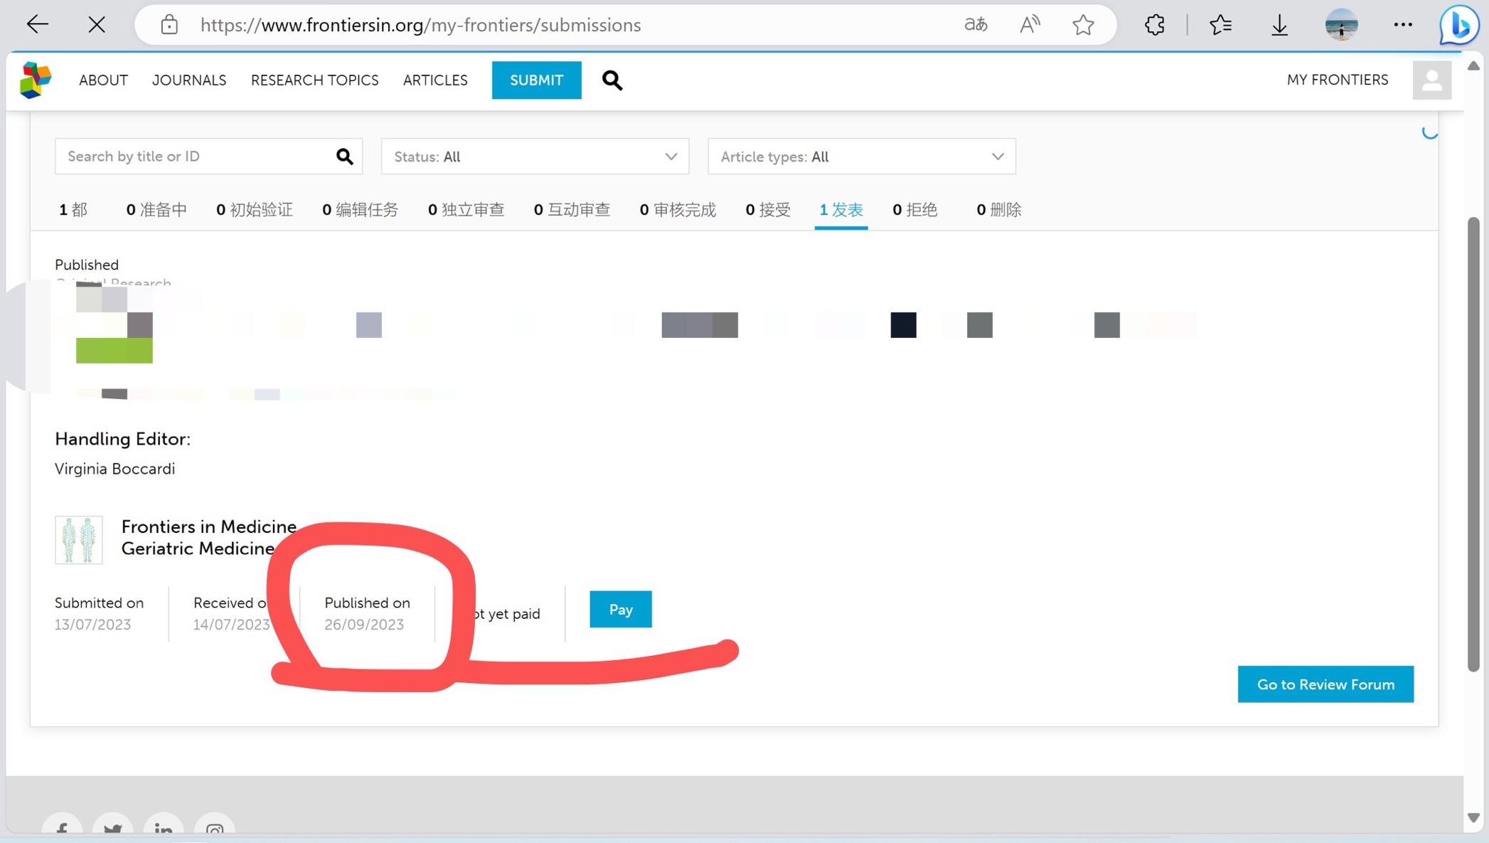Open browser Settings and more menu
The height and width of the screenshot is (843, 1489).
click(1403, 25)
